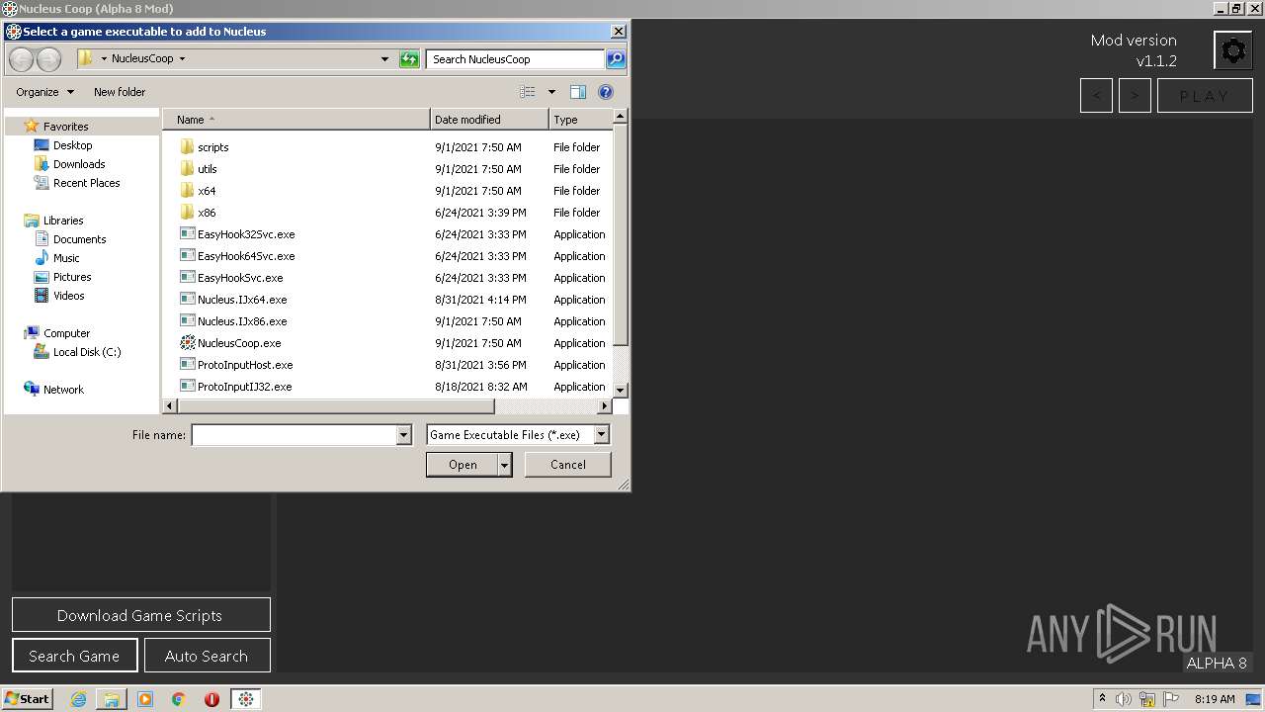The image size is (1265, 712).
Task: Open Game Executable Files filter dropdown
Action: pos(601,435)
